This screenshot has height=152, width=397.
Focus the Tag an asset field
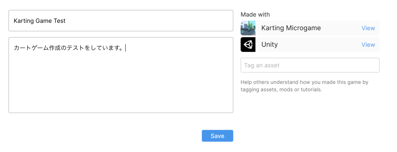(310, 65)
